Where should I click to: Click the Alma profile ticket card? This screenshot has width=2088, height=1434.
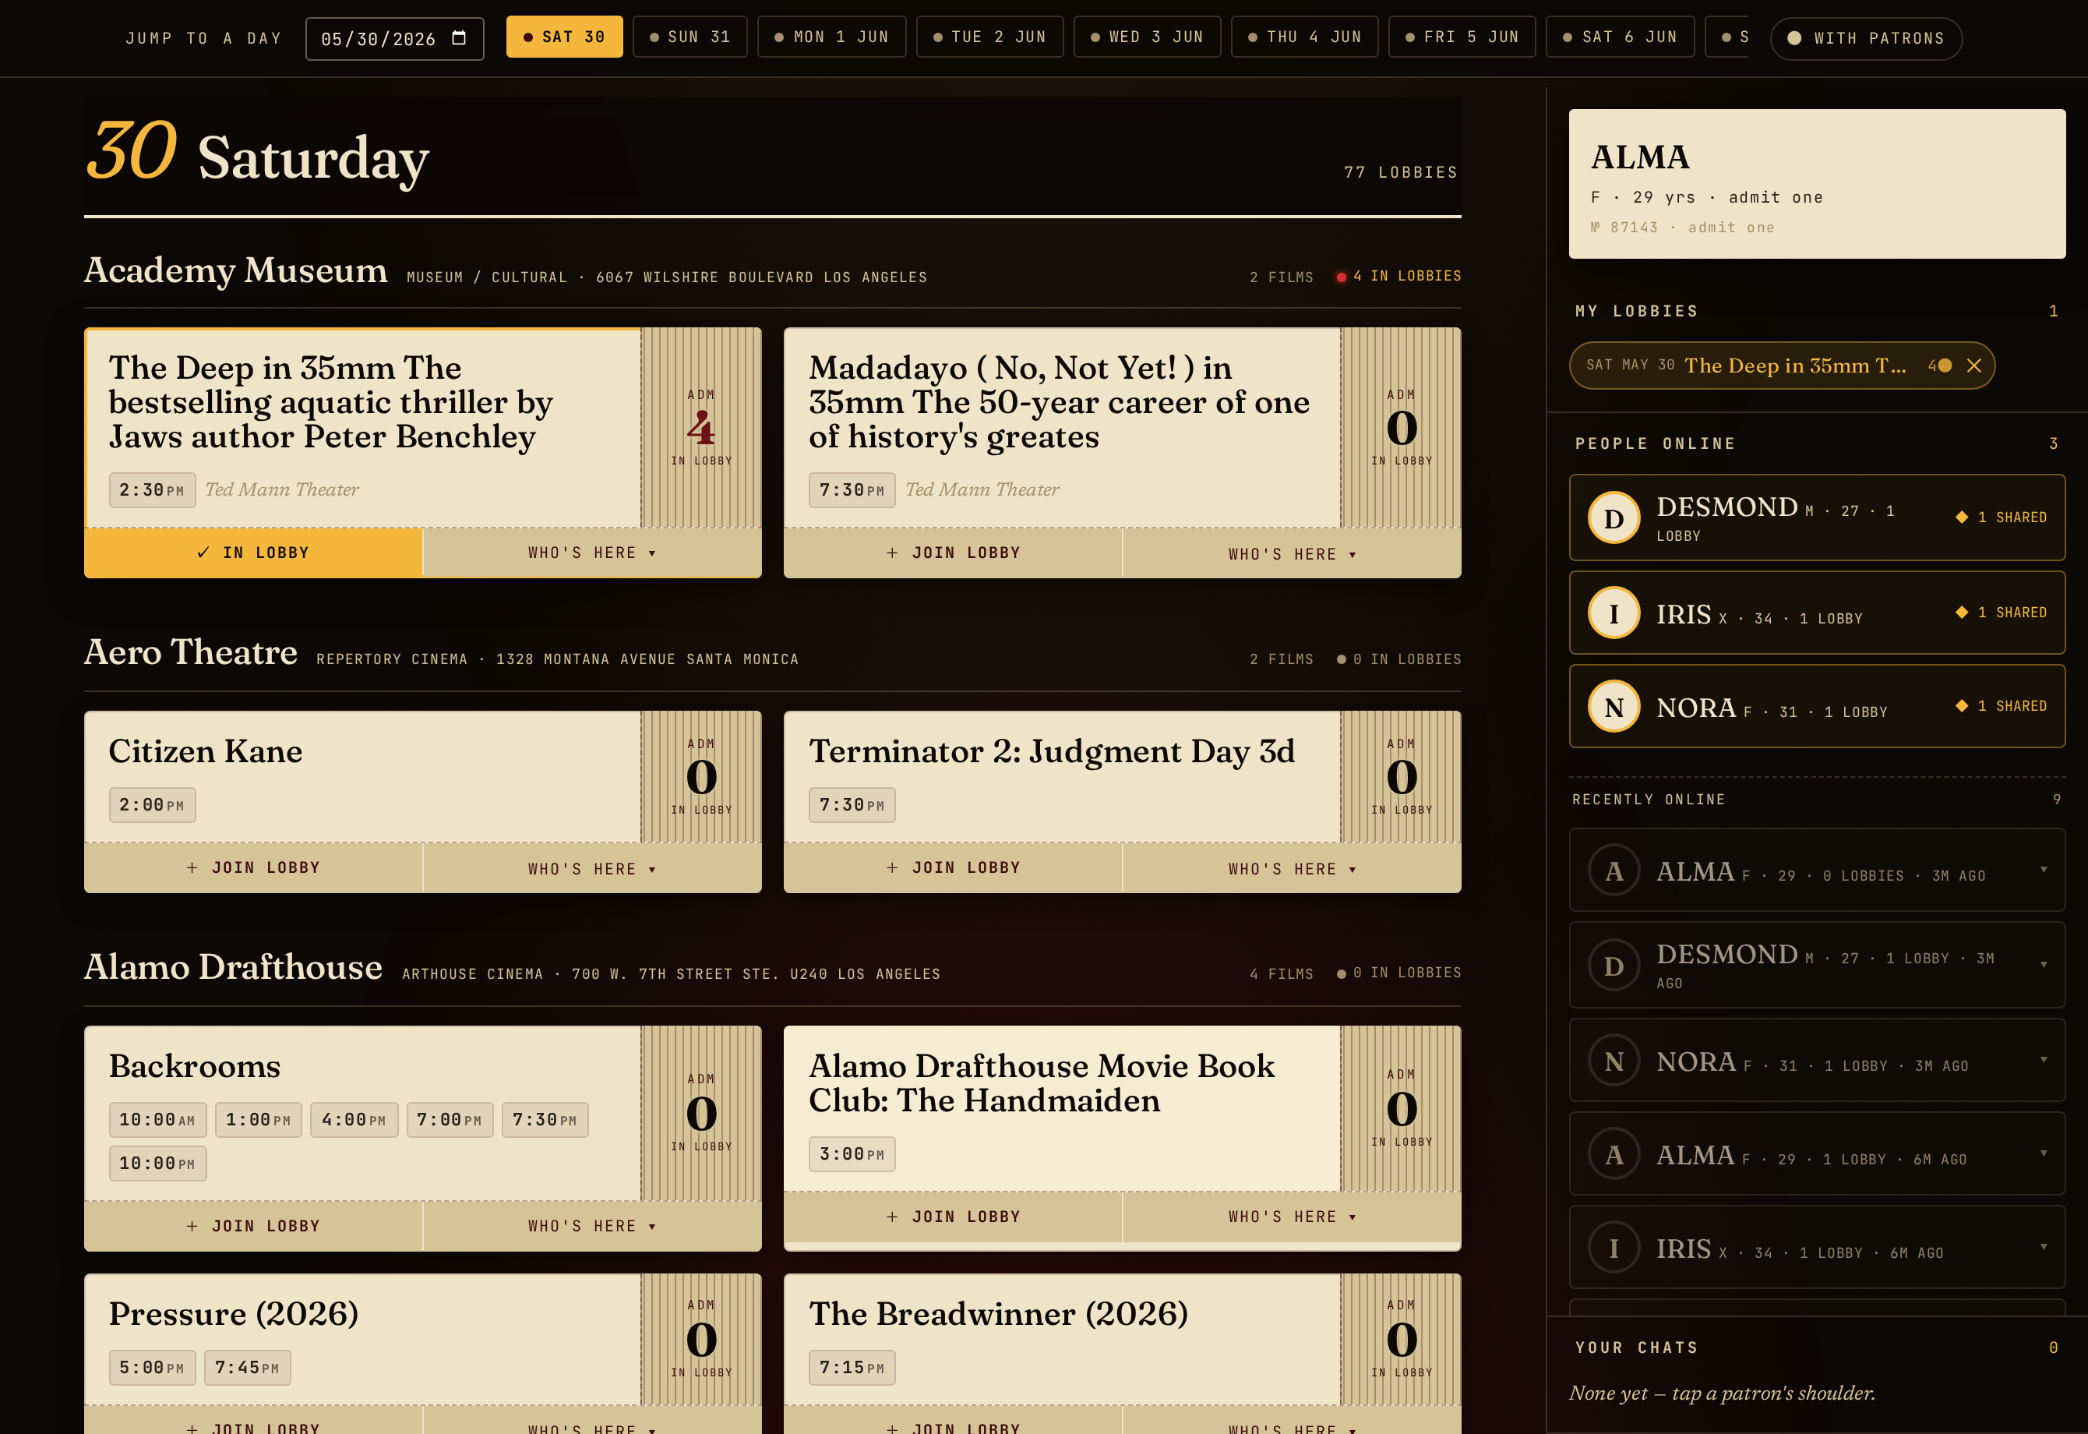(1817, 184)
